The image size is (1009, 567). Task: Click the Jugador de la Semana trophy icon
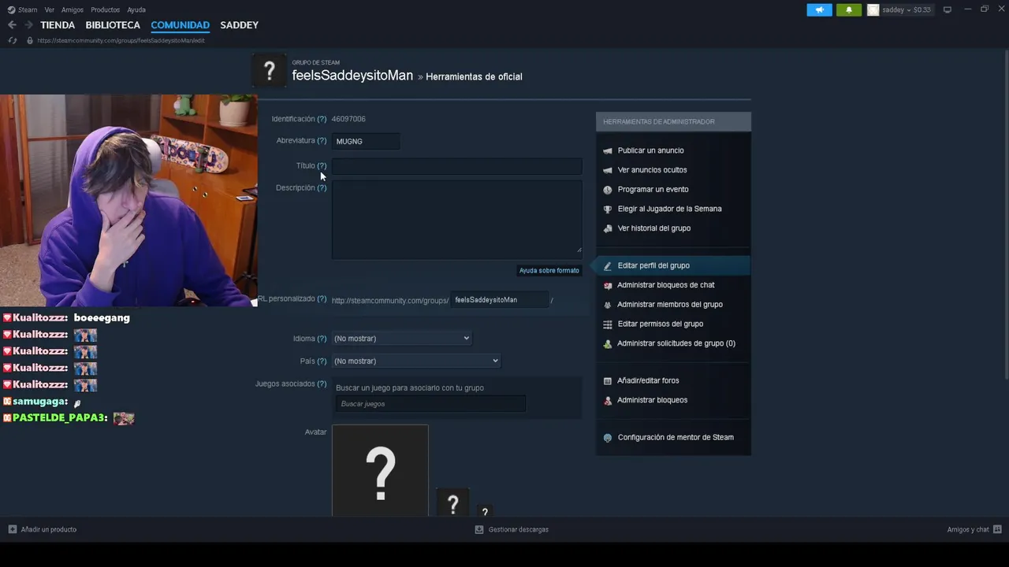click(607, 209)
